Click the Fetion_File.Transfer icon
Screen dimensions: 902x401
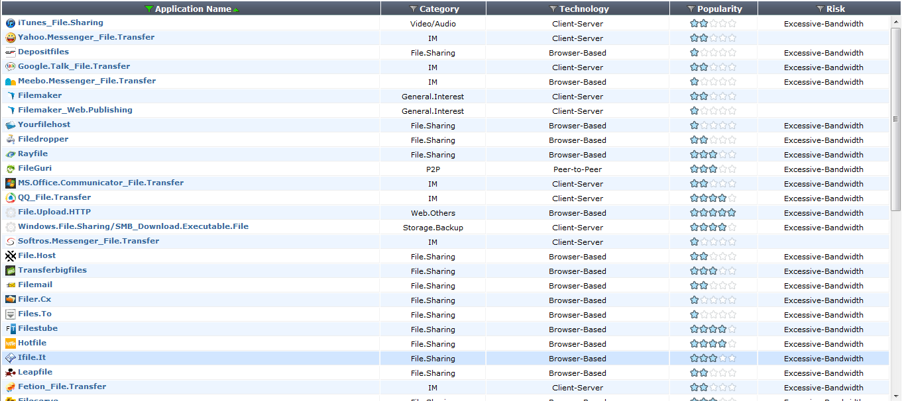click(x=10, y=387)
